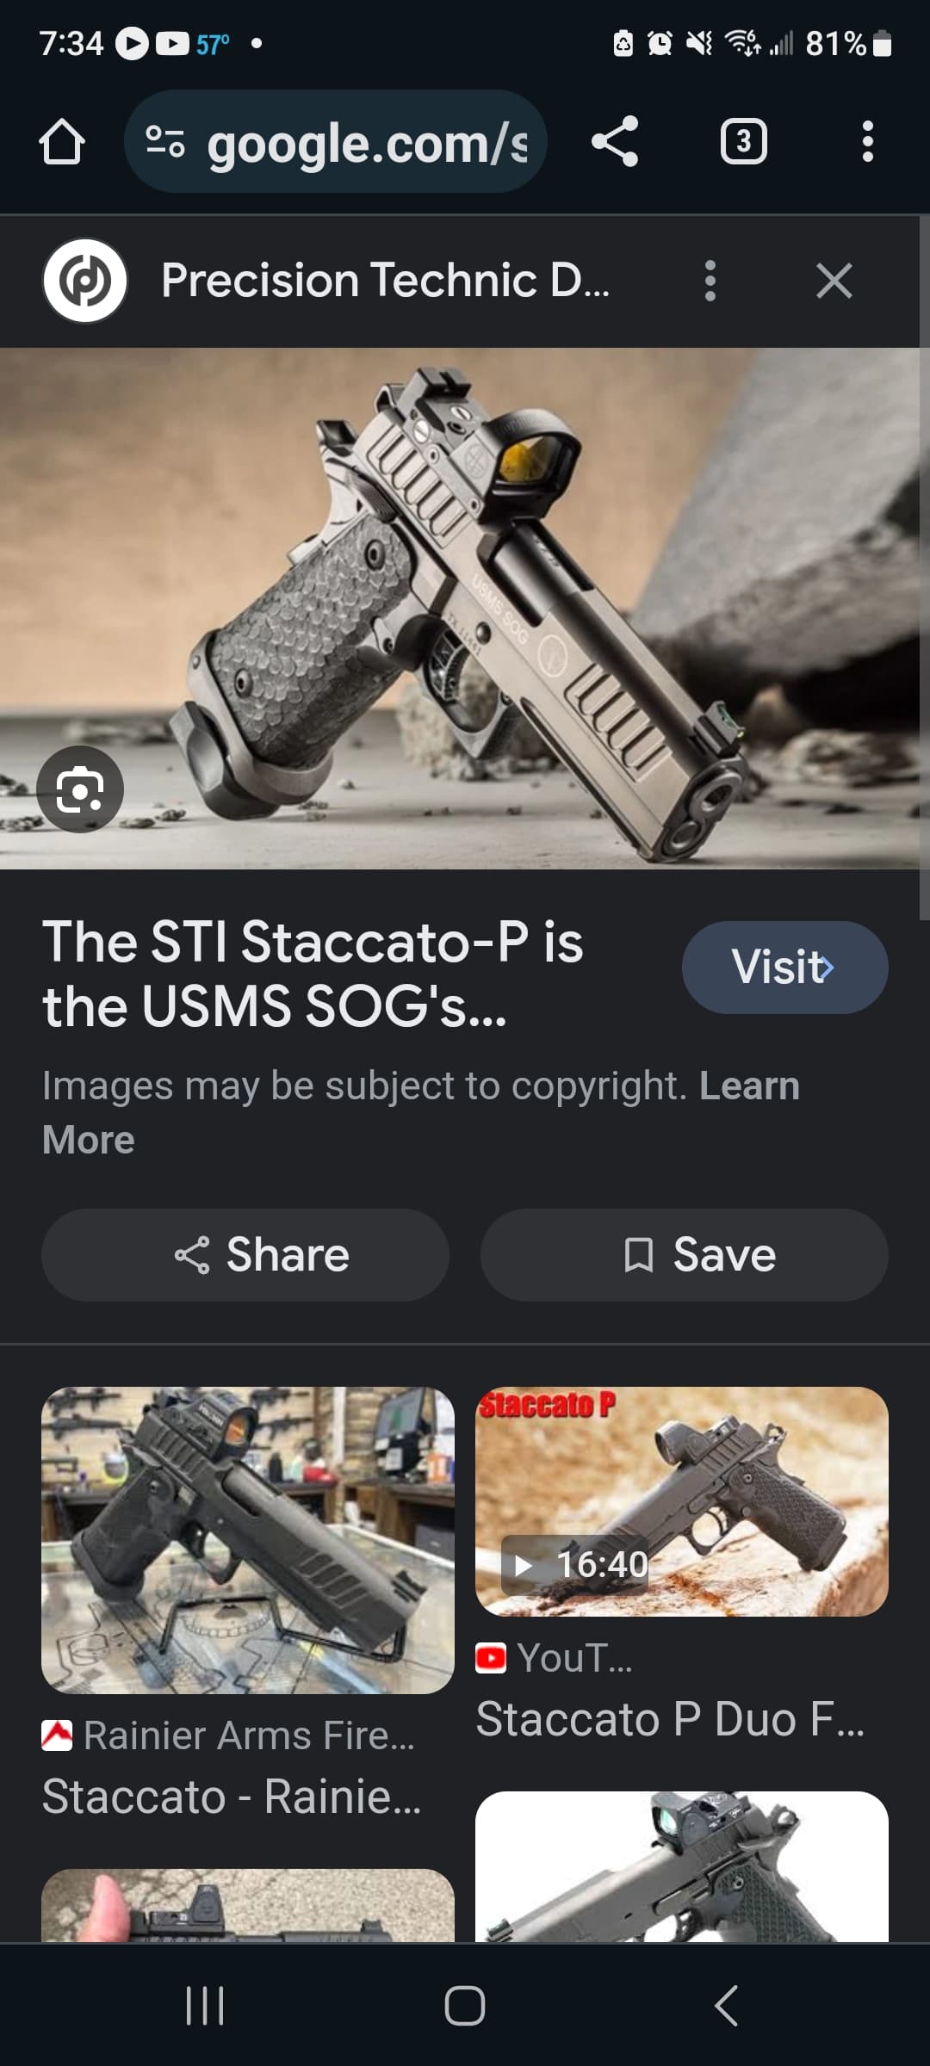The image size is (930, 2066).
Task: Tap the Precision Technic site logo
Action: click(x=85, y=281)
